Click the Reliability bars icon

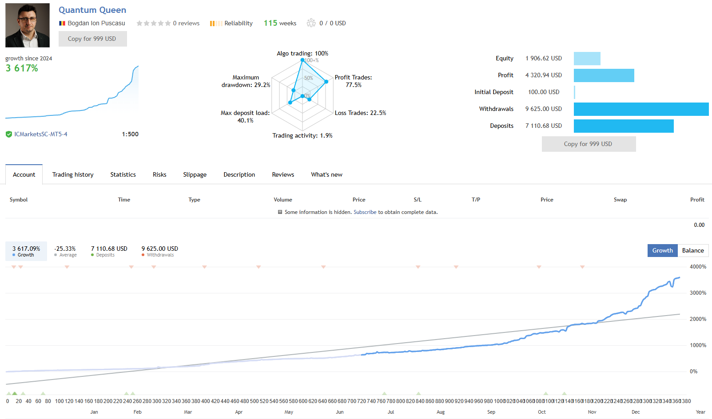(216, 23)
